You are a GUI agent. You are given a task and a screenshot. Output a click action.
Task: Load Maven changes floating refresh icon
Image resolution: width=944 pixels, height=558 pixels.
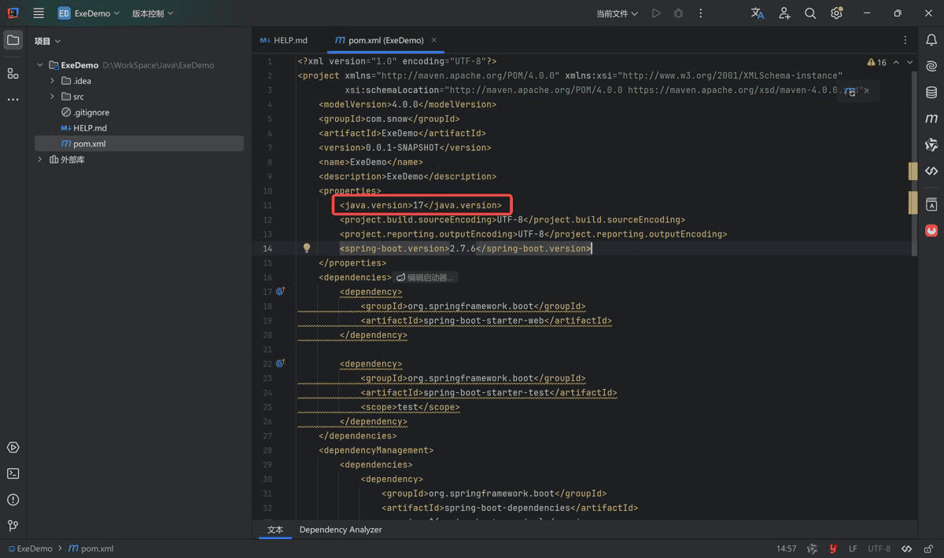click(x=851, y=92)
